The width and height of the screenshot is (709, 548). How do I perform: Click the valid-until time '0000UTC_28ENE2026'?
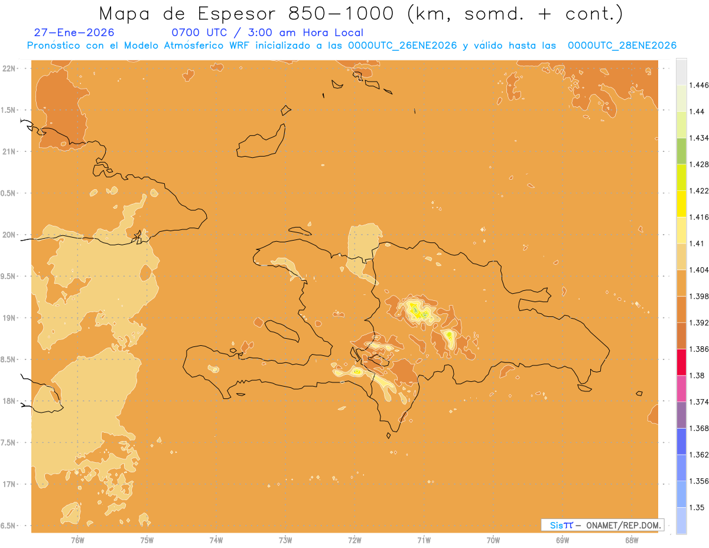pyautogui.click(x=622, y=46)
